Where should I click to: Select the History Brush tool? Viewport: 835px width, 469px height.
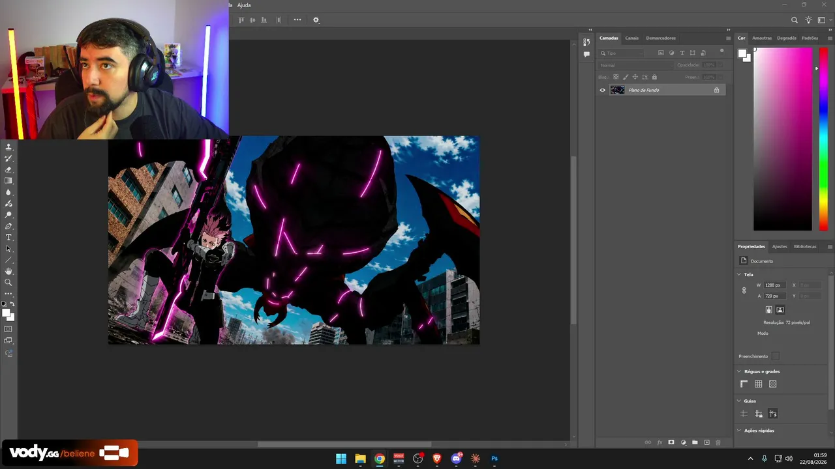(x=8, y=158)
